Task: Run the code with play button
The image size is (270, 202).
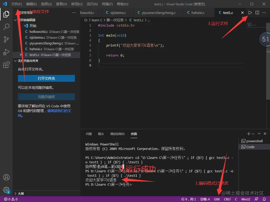Action: (250, 13)
